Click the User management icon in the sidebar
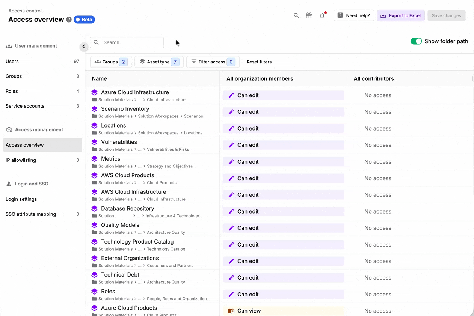474x316 pixels. (x=8, y=45)
